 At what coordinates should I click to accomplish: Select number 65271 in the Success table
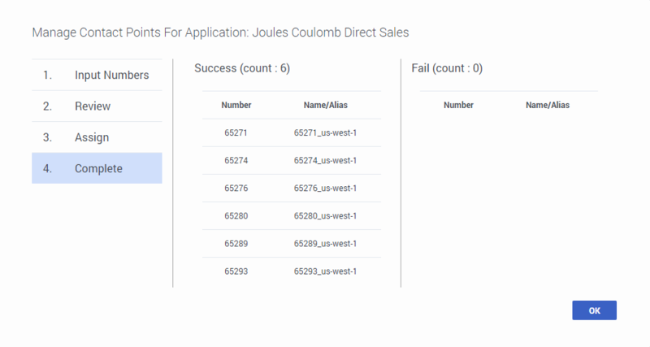236,133
